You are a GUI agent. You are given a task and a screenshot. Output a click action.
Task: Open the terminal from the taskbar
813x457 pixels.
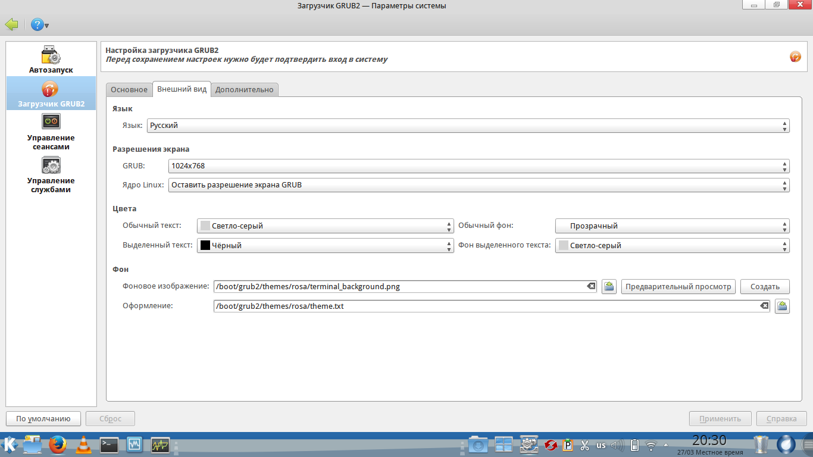click(109, 445)
